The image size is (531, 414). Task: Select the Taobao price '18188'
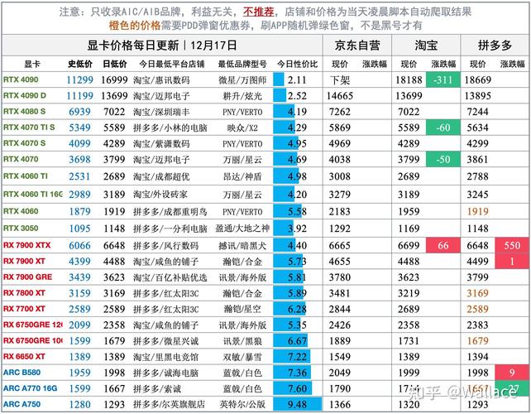tap(409, 80)
